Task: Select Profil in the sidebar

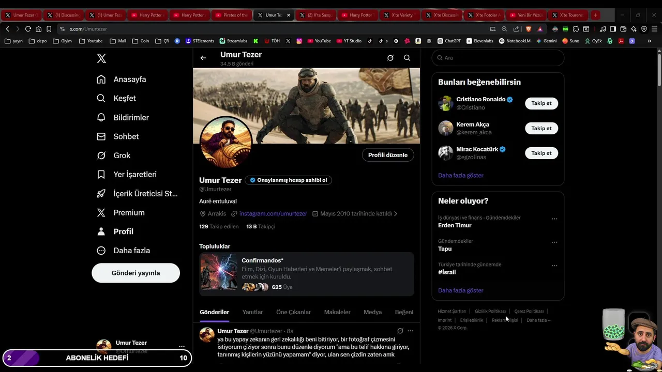Action: click(x=115, y=231)
